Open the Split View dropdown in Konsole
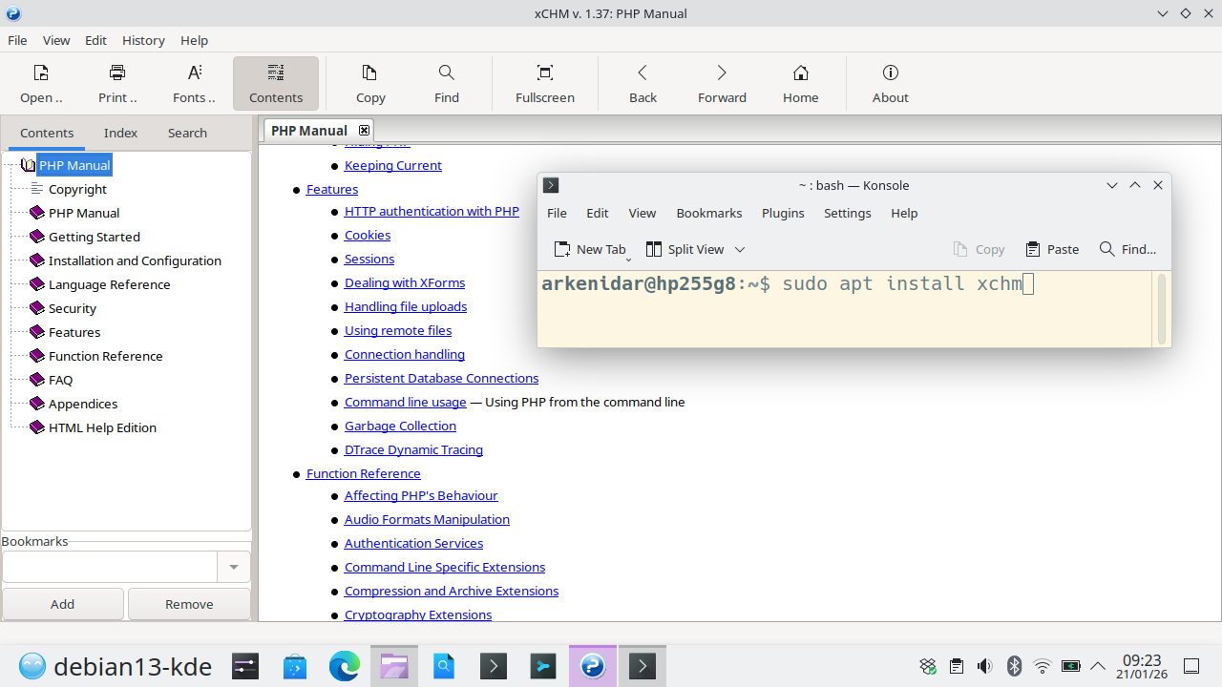Viewport: 1222px width, 687px height. pyautogui.click(x=740, y=250)
